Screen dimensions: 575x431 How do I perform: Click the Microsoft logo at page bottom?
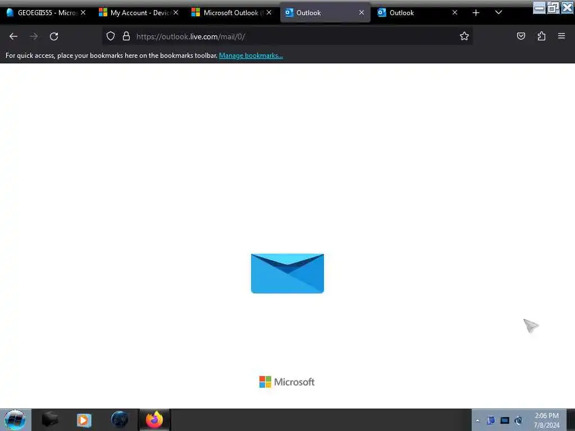tap(287, 382)
